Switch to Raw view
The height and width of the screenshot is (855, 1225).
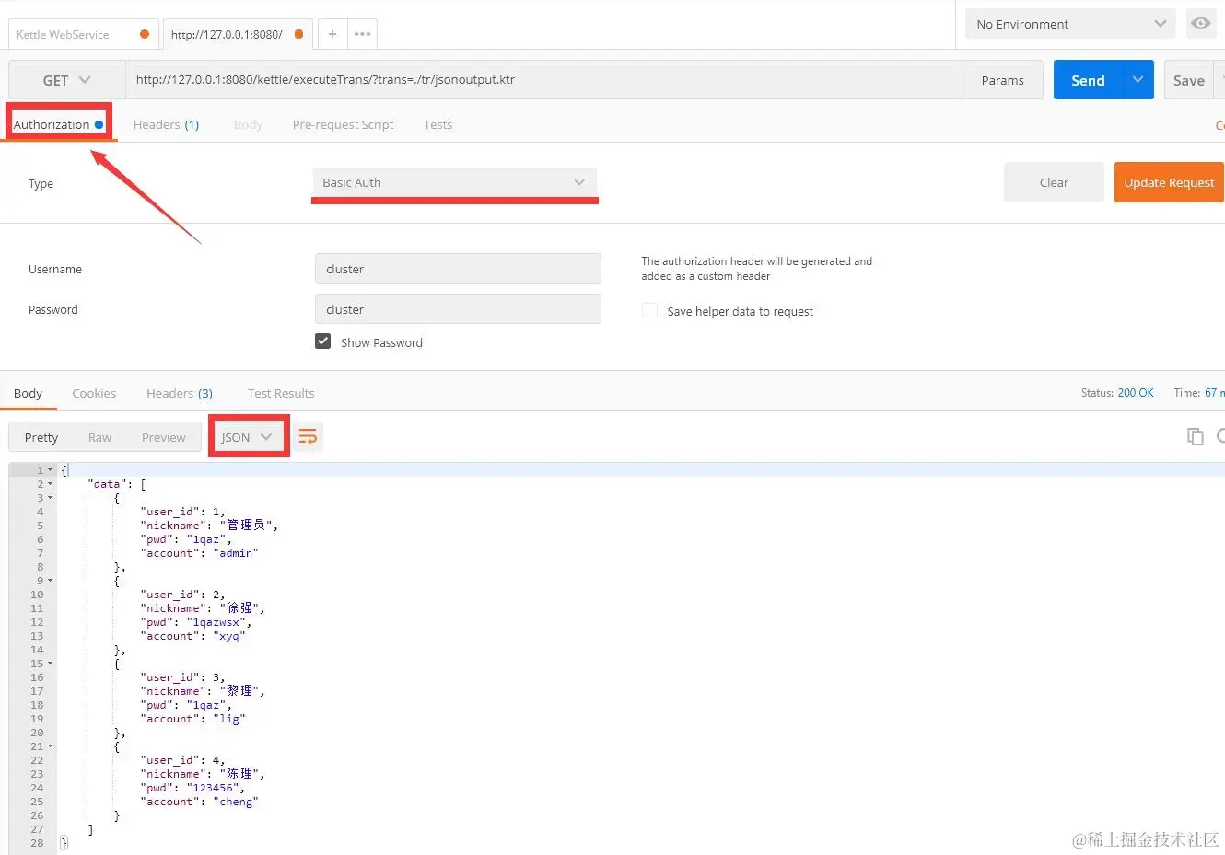click(x=99, y=437)
